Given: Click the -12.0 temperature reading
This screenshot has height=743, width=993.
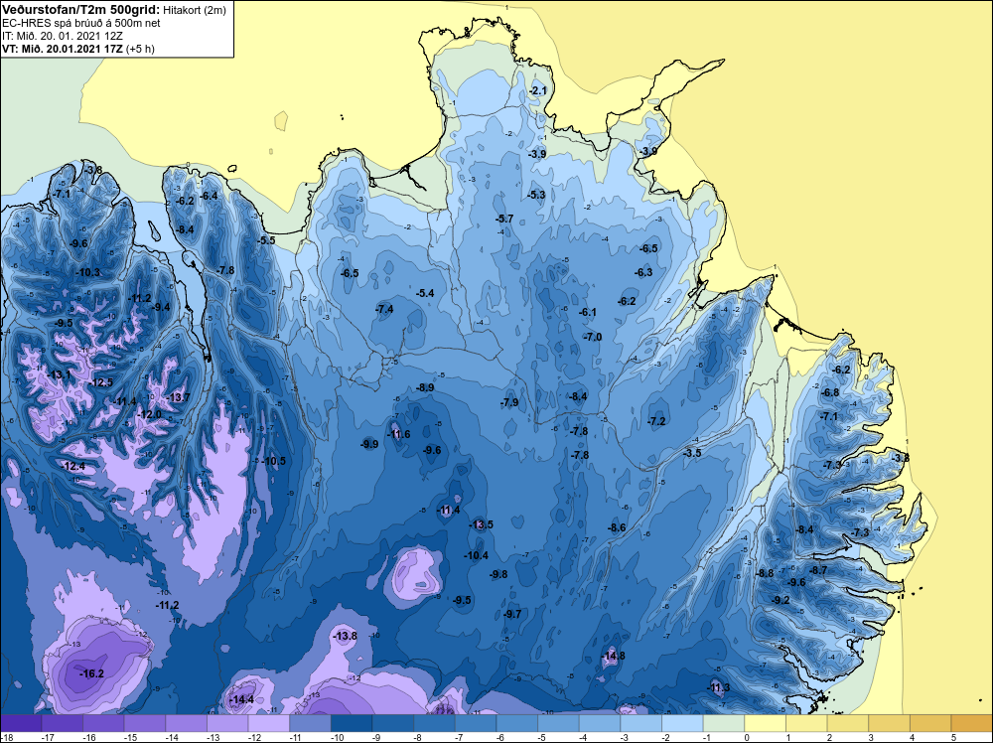Looking at the screenshot, I should pos(150,414).
